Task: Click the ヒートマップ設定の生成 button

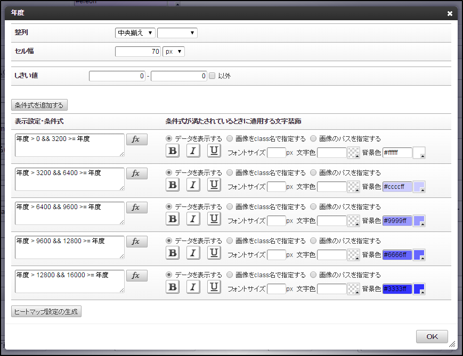Action: 46,311
